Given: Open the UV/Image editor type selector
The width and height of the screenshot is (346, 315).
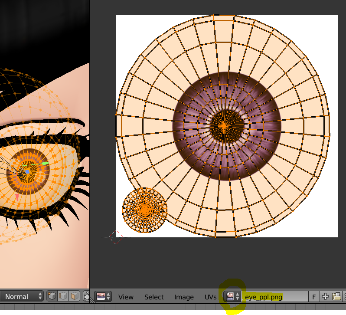Looking at the screenshot, I should tap(103, 296).
